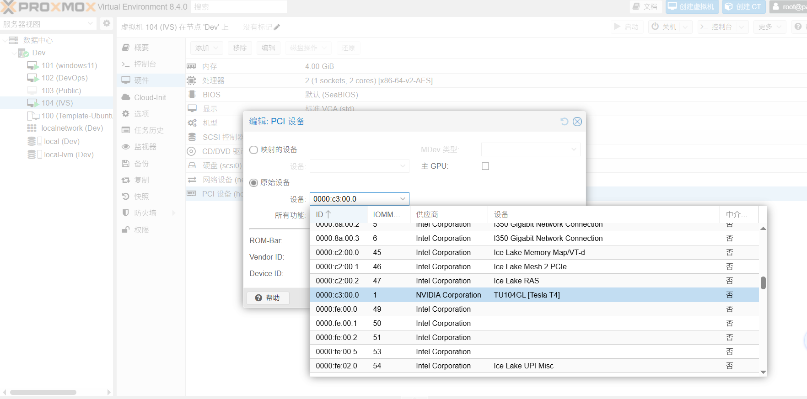Select device 0000:c2:00.1 Ice Lake Mesh 2 PCIe
This screenshot has width=807, height=399.
click(x=534, y=266)
